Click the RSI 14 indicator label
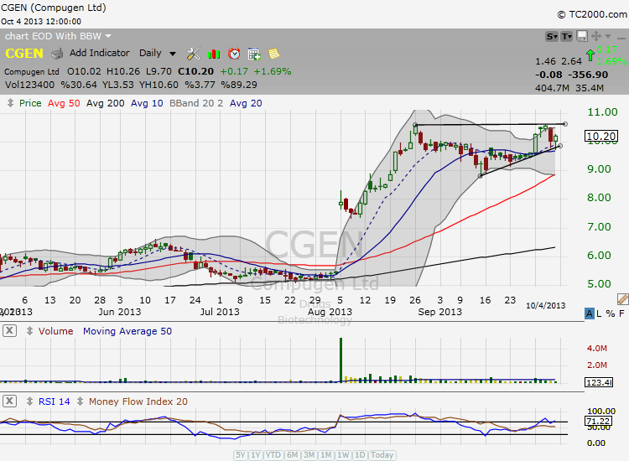This screenshot has height=461, width=629. point(55,401)
